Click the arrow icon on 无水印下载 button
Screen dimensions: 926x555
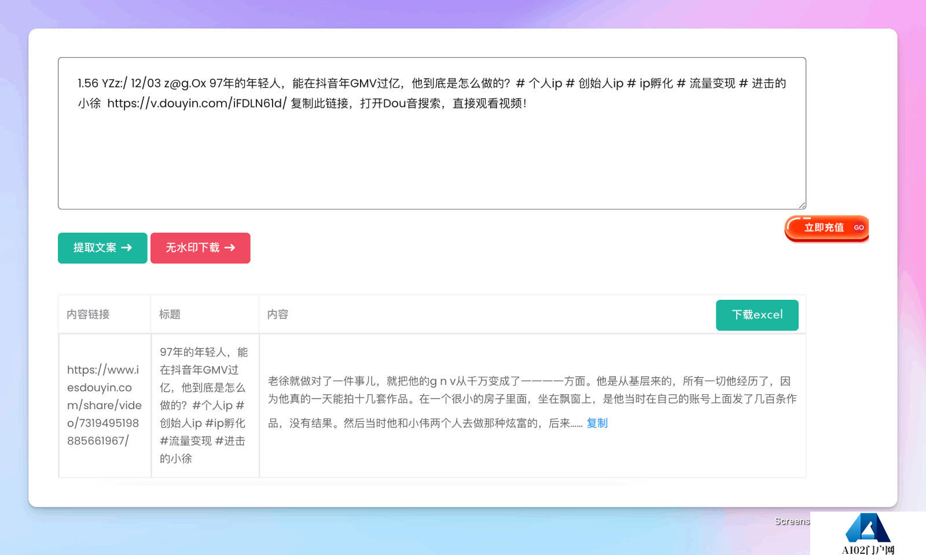coord(230,248)
